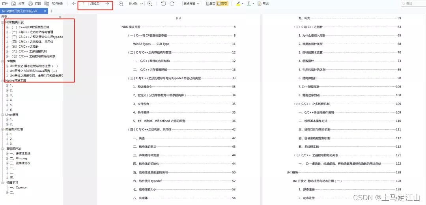Open the 更换背景 background dropdown
This screenshot has height=205, width=426.
pos(192,4)
